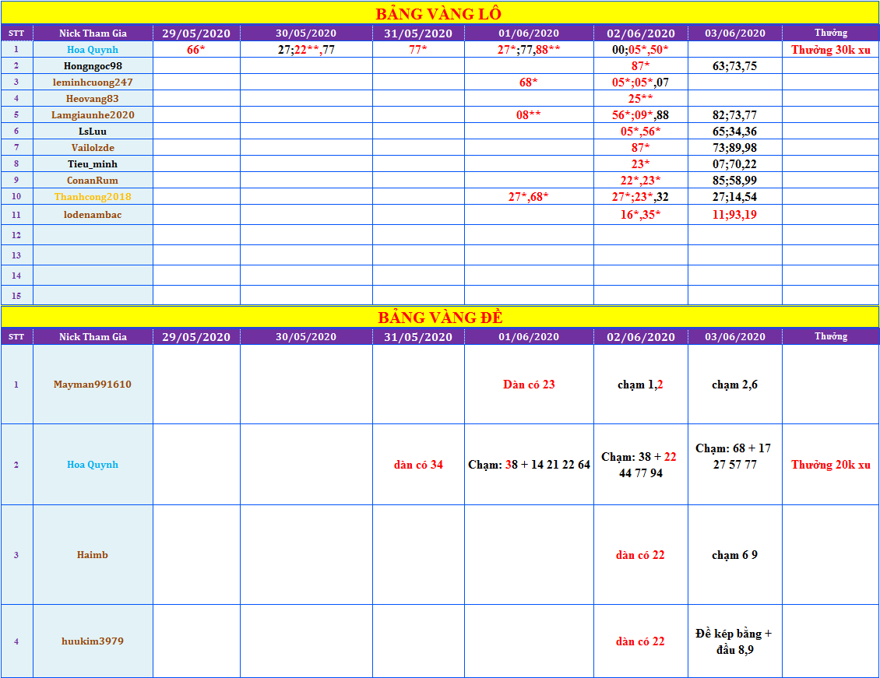This screenshot has width=880, height=678.
Task: Click row number 15 in the Lô table
Action: (16, 296)
